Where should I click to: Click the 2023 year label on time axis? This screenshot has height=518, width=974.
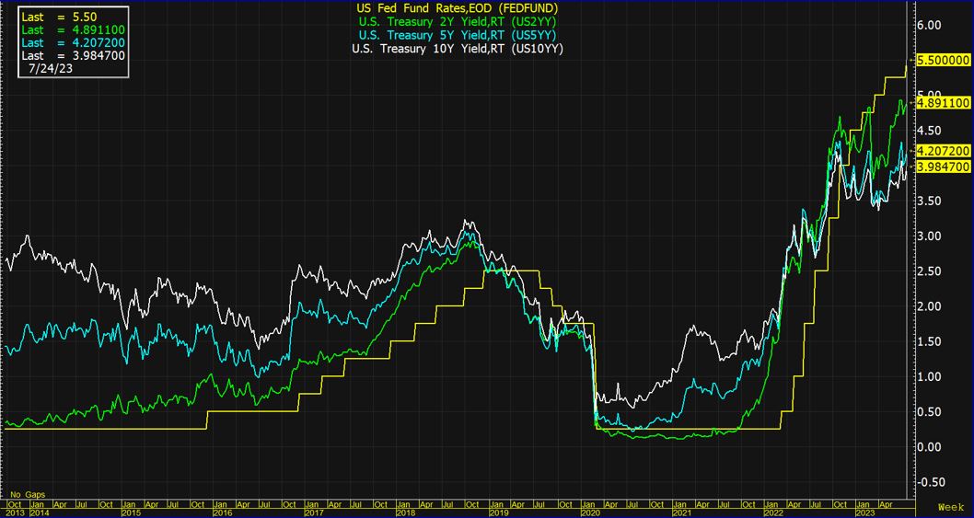(x=867, y=512)
